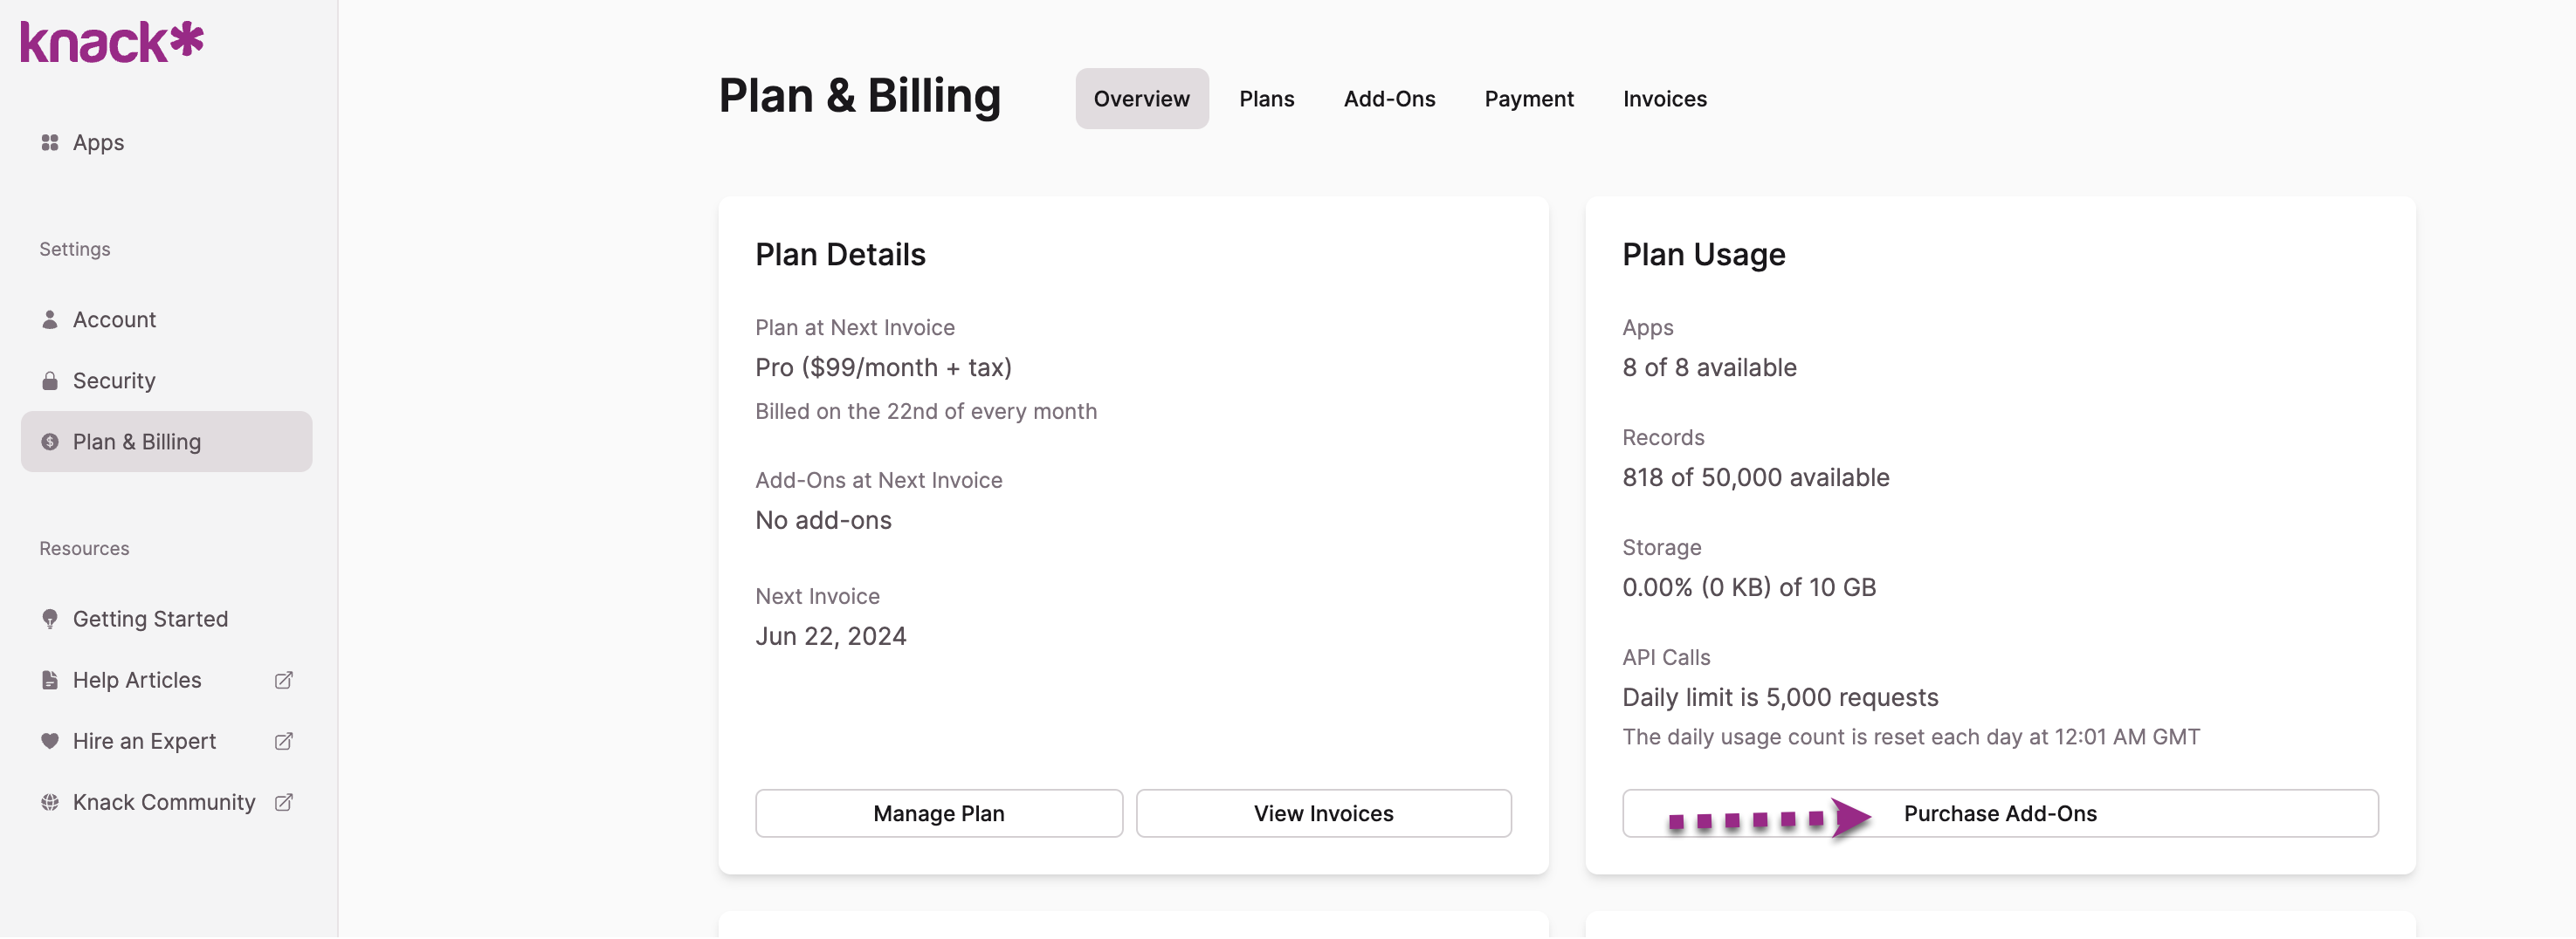Click the Account person icon

coord(49,319)
